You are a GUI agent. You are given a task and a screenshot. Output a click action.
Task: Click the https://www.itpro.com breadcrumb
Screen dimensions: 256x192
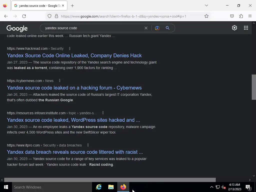pyautogui.click(x=23, y=145)
